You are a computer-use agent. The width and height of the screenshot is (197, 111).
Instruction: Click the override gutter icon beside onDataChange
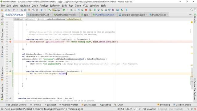pos(10,71)
